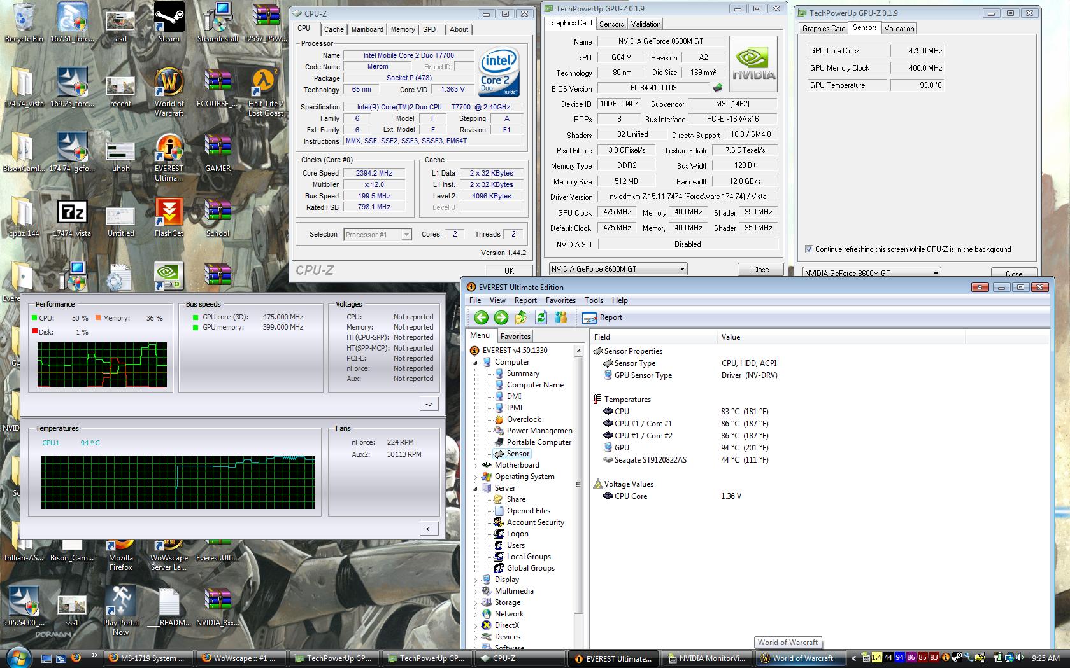Viewport: 1070px width, 668px height.
Task: Click the EVEREST tree vertical scrollbar
Action: click(x=578, y=496)
